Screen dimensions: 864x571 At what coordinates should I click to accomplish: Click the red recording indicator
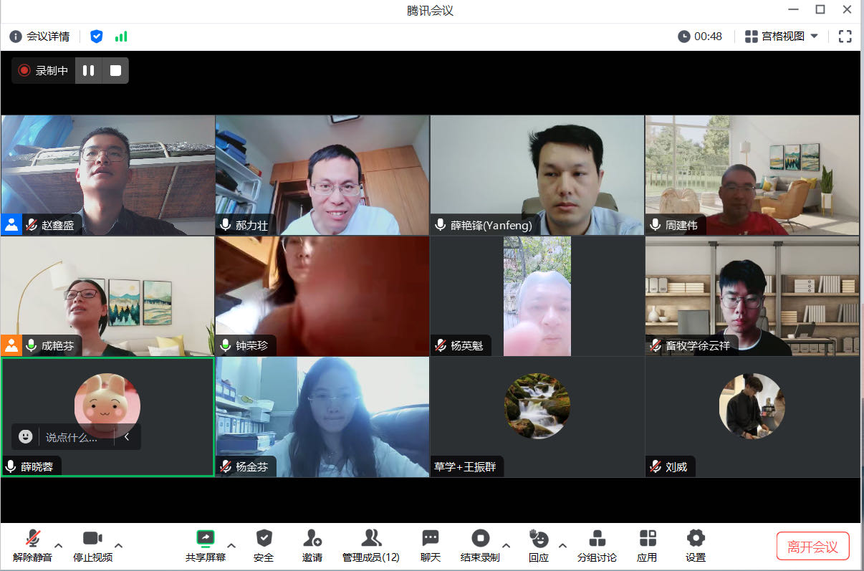click(24, 70)
